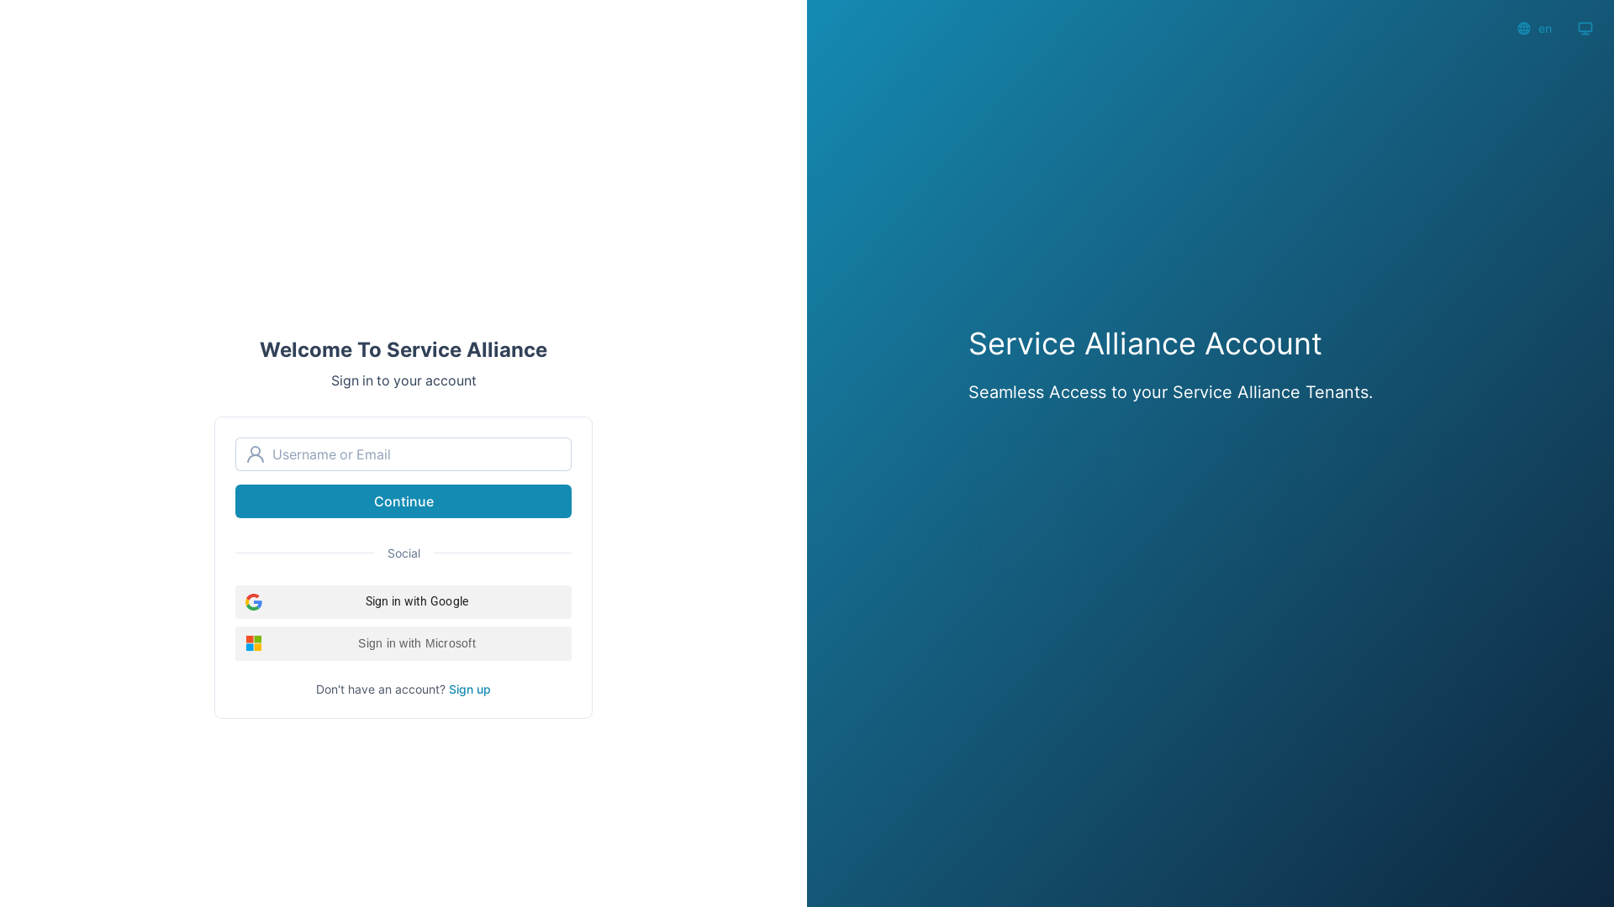The height and width of the screenshot is (907, 1614).
Task: Click the 'Sign in to your account' text
Action: click(x=403, y=380)
